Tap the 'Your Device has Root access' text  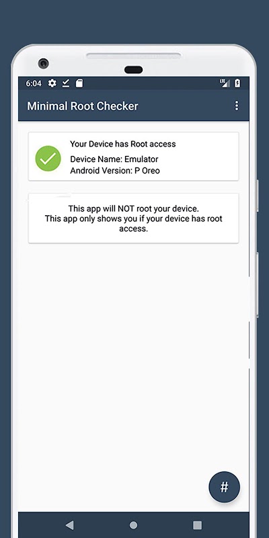coord(123,144)
